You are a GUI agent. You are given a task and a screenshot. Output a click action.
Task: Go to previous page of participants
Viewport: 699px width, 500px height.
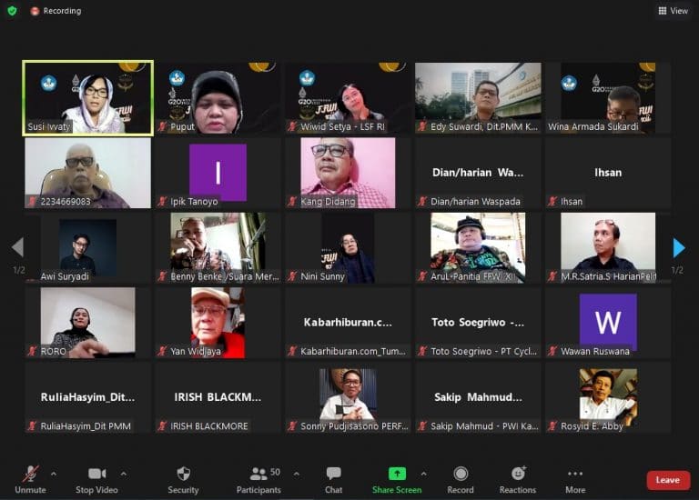coord(17,247)
